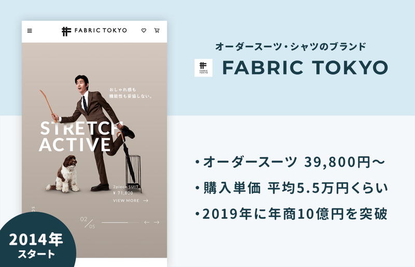415x267 pixels.
Task: Click the ¥ 71,800 price label
Action: (123, 193)
